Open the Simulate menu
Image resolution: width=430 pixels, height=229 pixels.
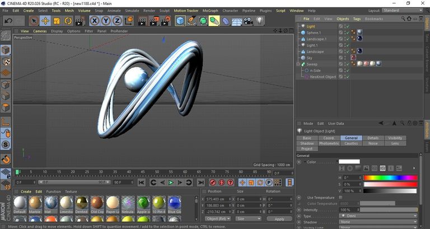tap(132, 11)
